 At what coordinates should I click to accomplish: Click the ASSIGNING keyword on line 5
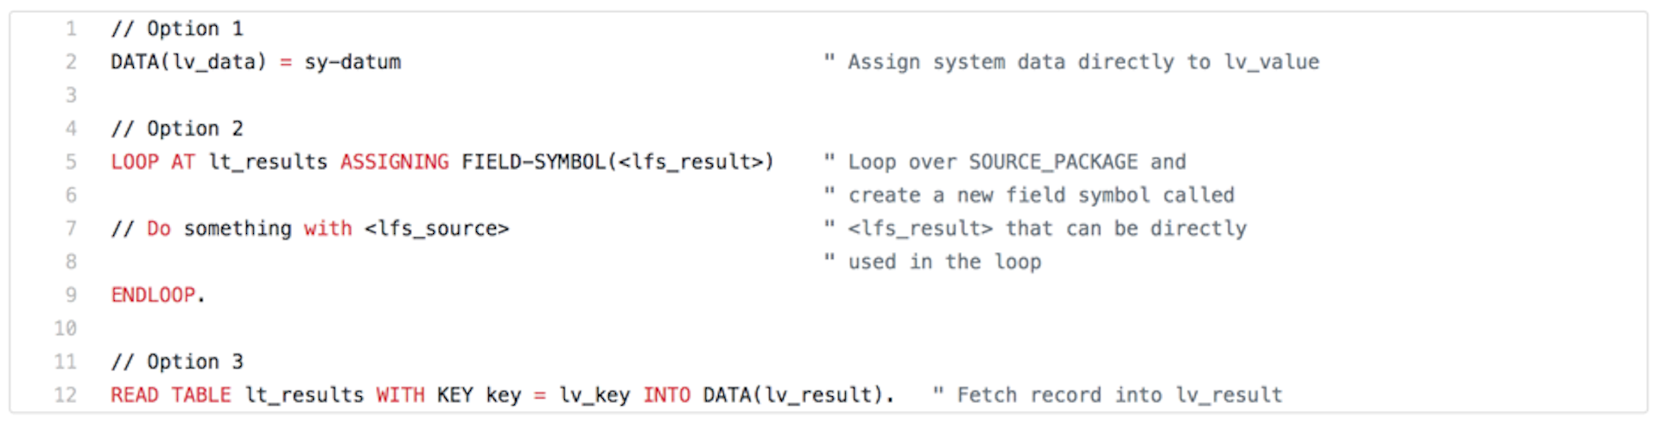pyautogui.click(x=394, y=162)
